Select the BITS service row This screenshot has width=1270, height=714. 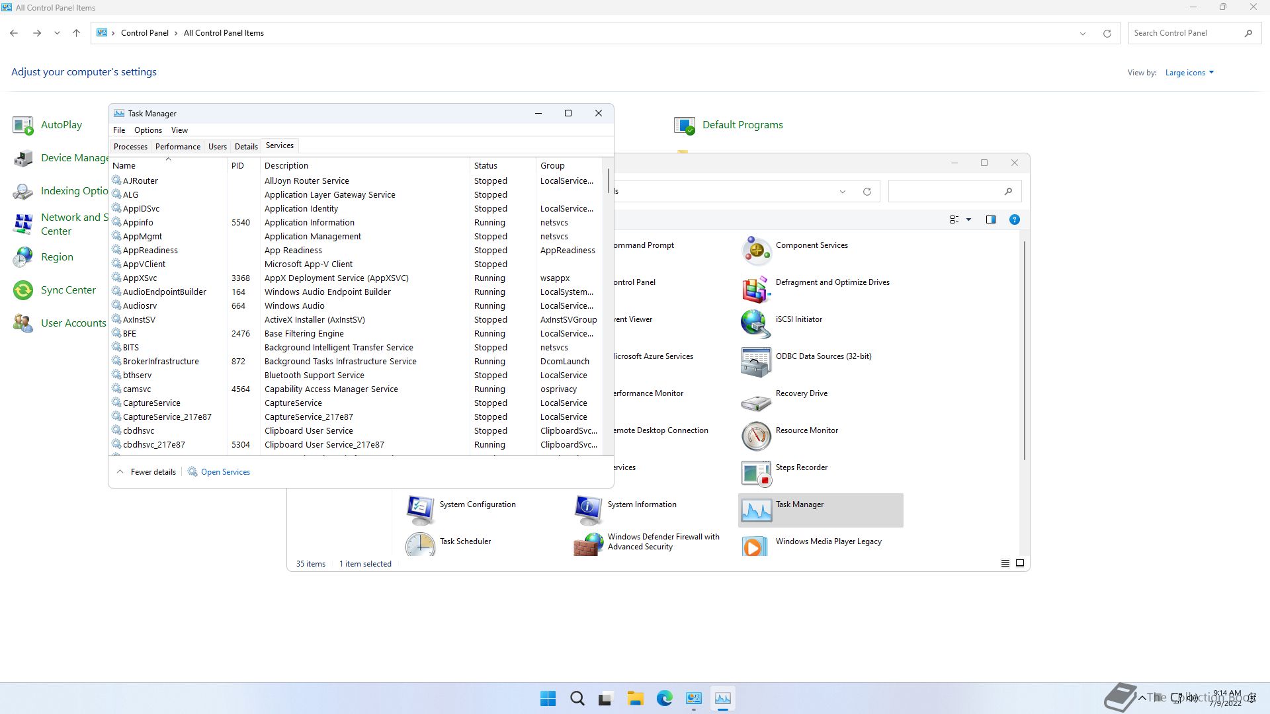pos(357,348)
